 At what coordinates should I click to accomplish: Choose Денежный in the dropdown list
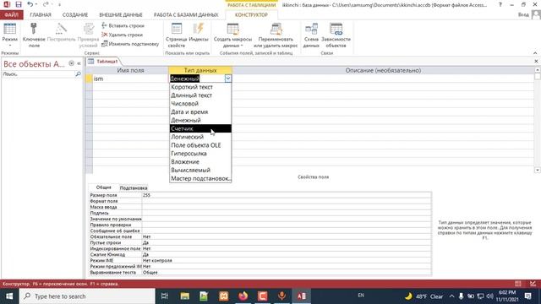200,120
